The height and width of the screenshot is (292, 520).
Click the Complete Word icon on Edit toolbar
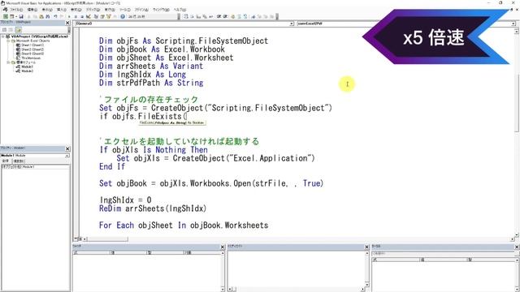[x=210, y=16]
